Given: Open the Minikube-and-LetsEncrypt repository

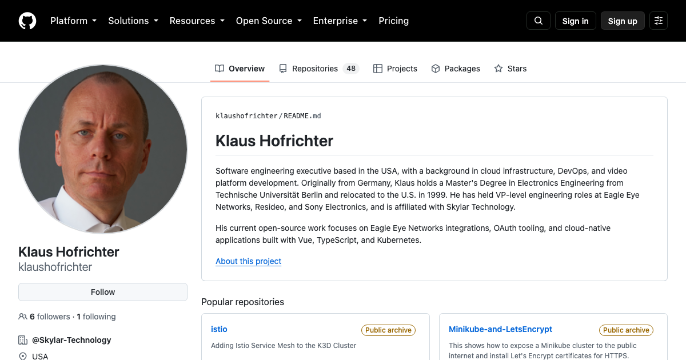Looking at the screenshot, I should tap(501, 329).
